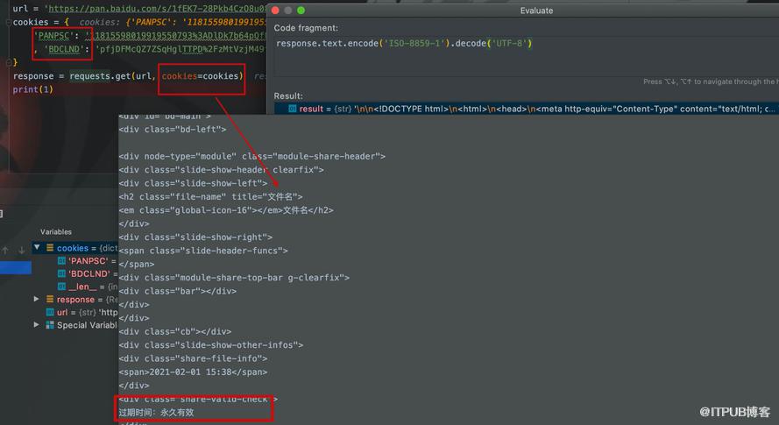Screen dimensions: 779x425
Task: Click the Evaluate window green zoom button
Action: (301, 11)
